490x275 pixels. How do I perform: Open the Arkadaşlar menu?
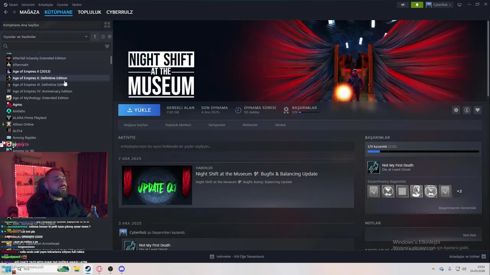[x=46, y=5]
